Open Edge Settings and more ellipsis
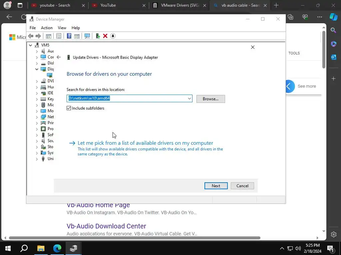Viewport: 341px width, 255px height. pyautogui.click(x=320, y=17)
